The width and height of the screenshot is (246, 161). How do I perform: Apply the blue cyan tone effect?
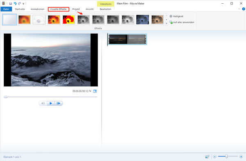[143, 20]
